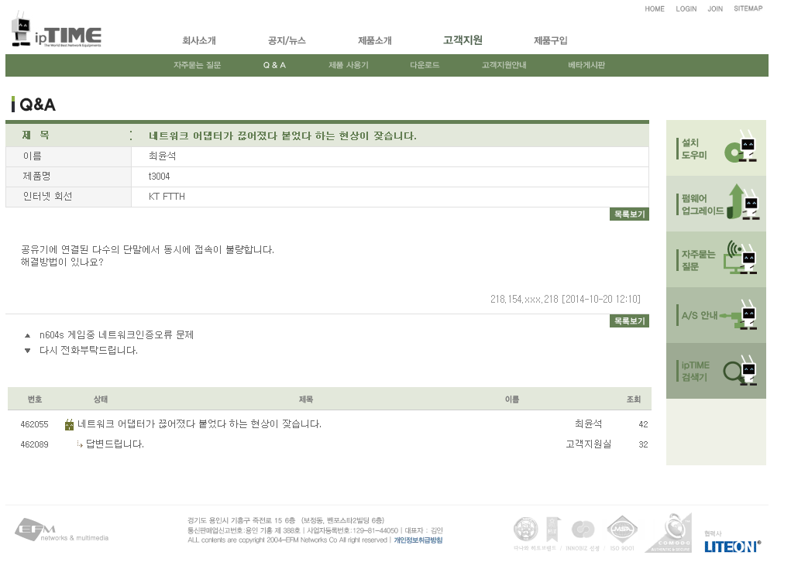
Task: Click the EFM networks & multimedia logo
Action: click(61, 530)
